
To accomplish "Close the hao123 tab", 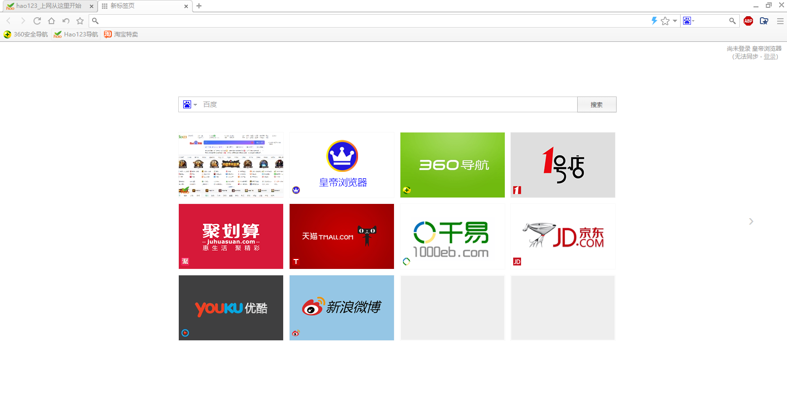I will (x=91, y=6).
